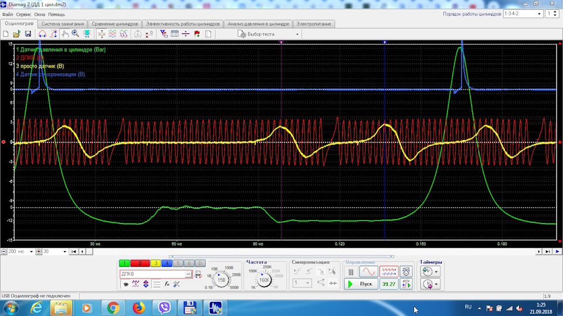Viewport: 563px width, 316px height.
Task: Toggle yellow channel 3 button
Action: [x=156, y=263]
